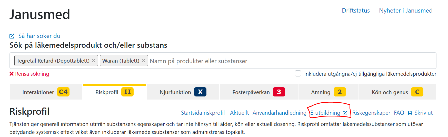Open the Amning tab
This screenshot has height=137, width=448.
pyautogui.click(x=321, y=92)
